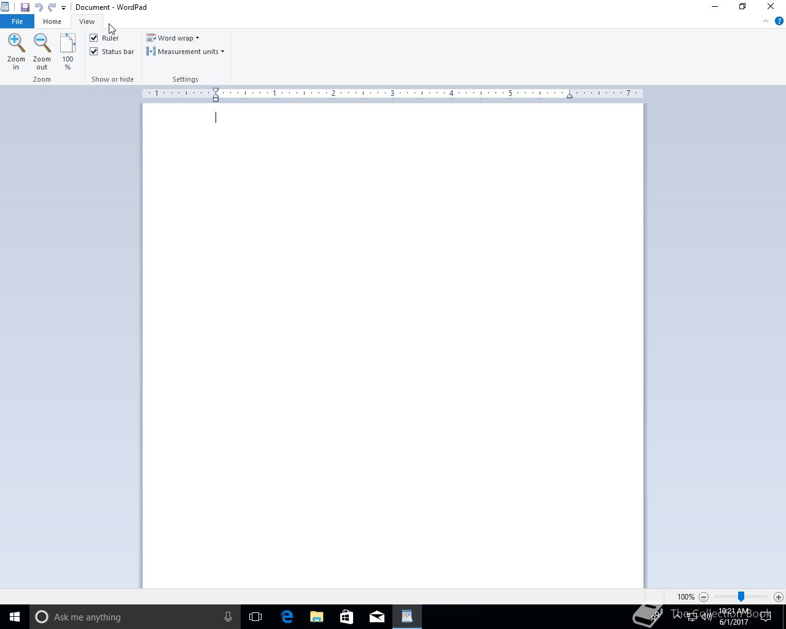Uncheck the Status bar checkbox
Screen dimensions: 786x629
pyautogui.click(x=94, y=52)
